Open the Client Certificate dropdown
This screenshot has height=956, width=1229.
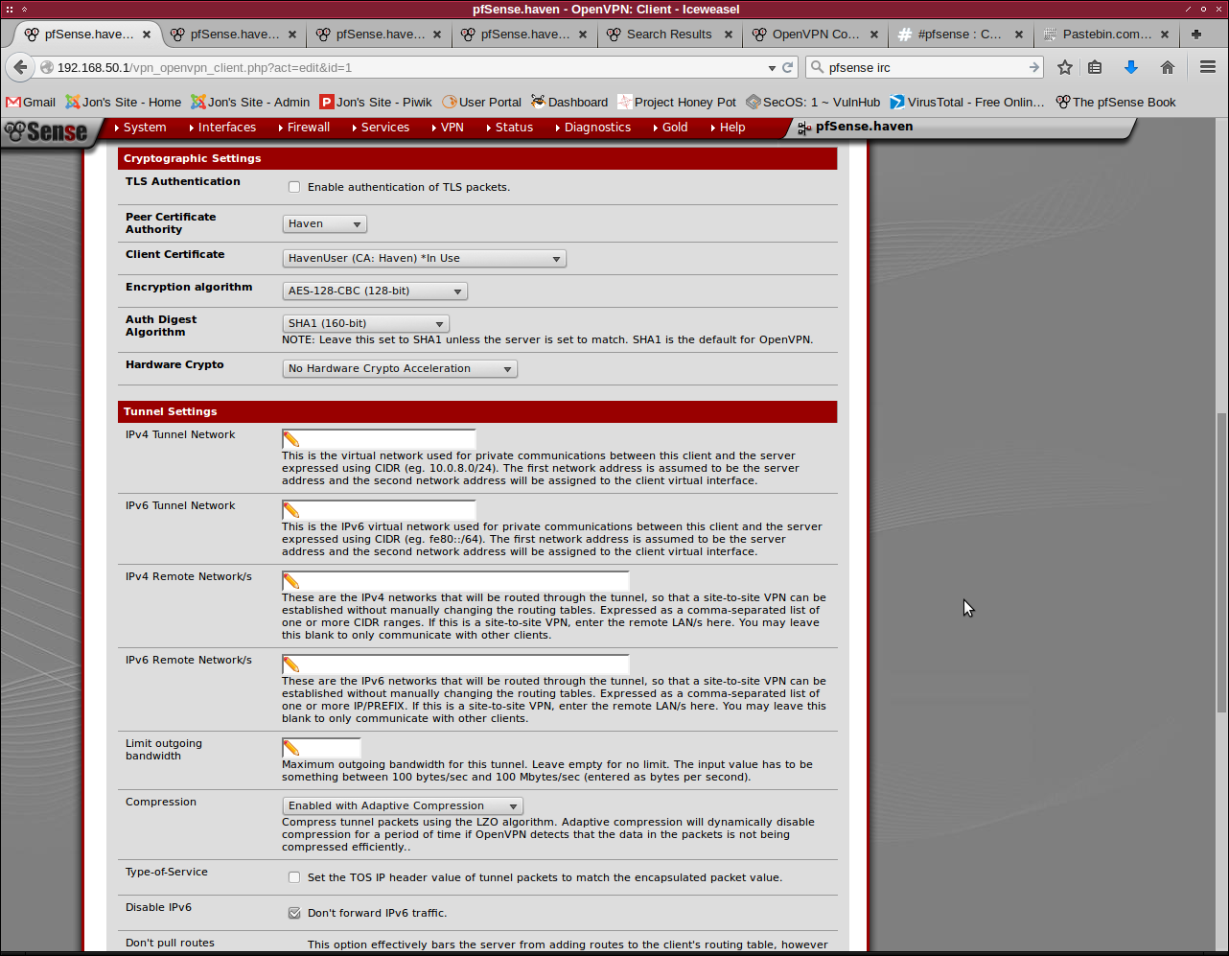click(x=424, y=258)
